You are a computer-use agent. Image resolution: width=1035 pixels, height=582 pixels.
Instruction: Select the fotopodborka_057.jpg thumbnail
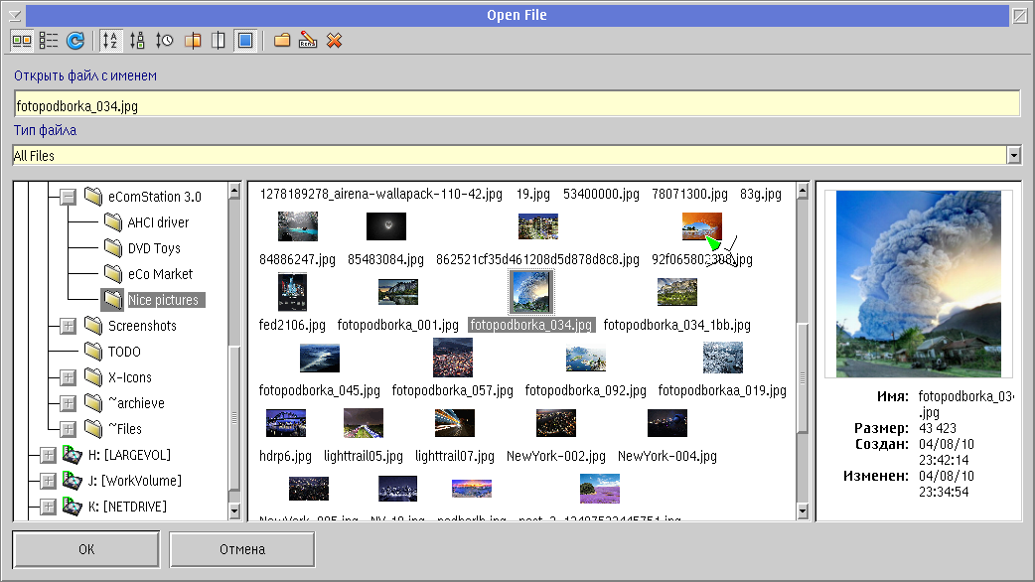point(453,358)
